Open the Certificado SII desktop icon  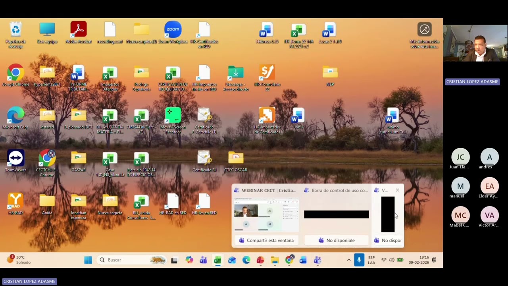[x=204, y=161]
